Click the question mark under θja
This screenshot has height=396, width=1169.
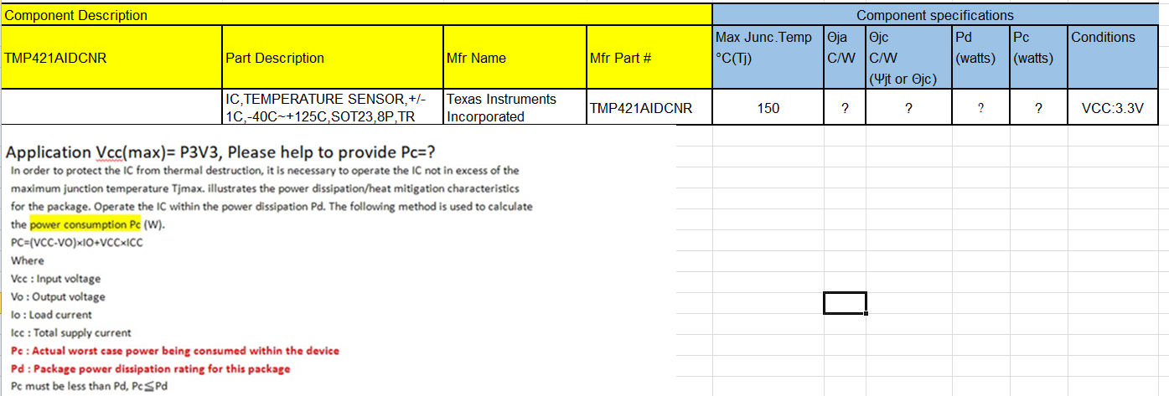click(x=844, y=108)
